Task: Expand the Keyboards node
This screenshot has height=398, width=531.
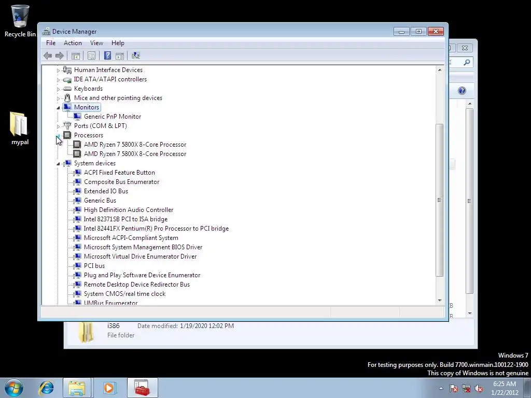Action: click(x=58, y=89)
